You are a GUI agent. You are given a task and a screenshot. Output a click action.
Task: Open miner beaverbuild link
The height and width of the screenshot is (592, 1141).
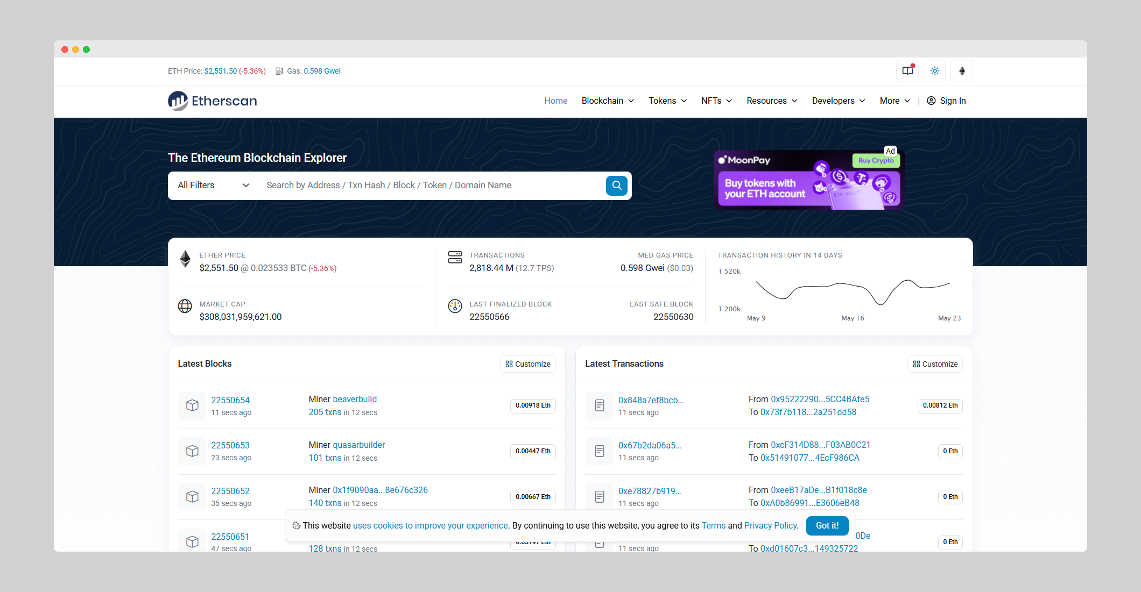(x=355, y=399)
